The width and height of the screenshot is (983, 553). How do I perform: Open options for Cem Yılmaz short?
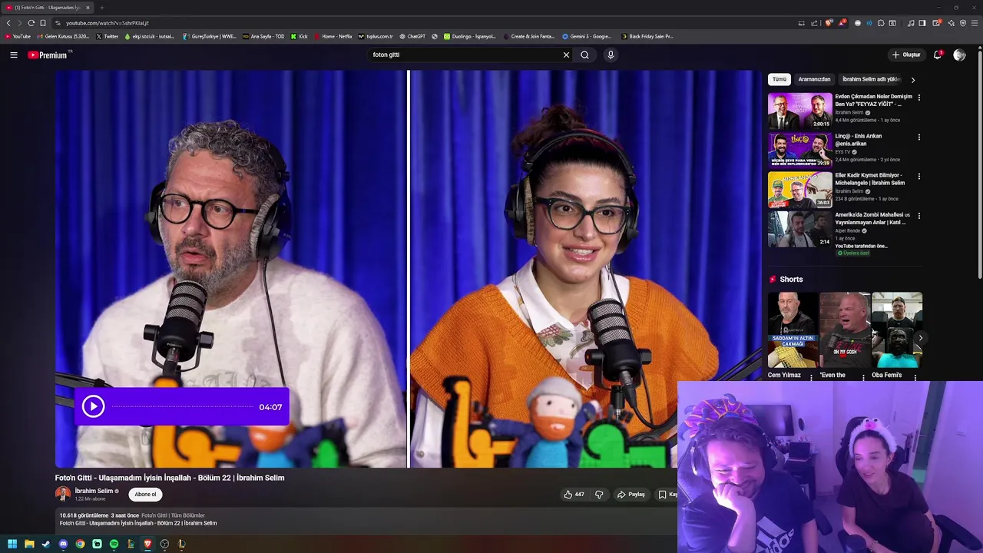(811, 377)
